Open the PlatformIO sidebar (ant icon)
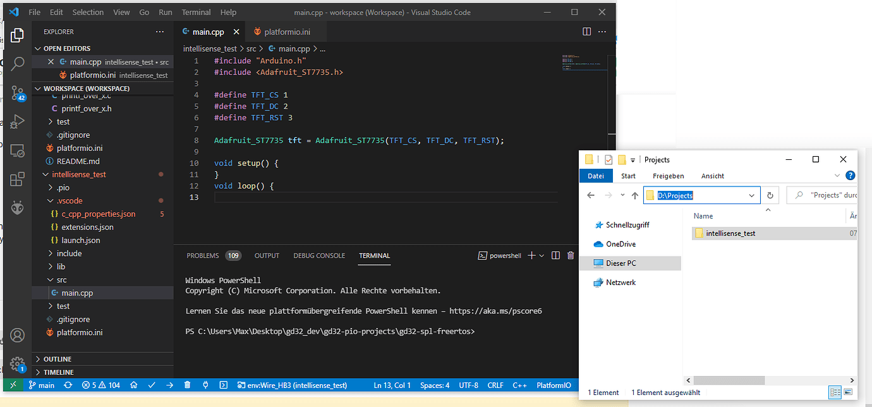The height and width of the screenshot is (407, 872). [x=17, y=207]
